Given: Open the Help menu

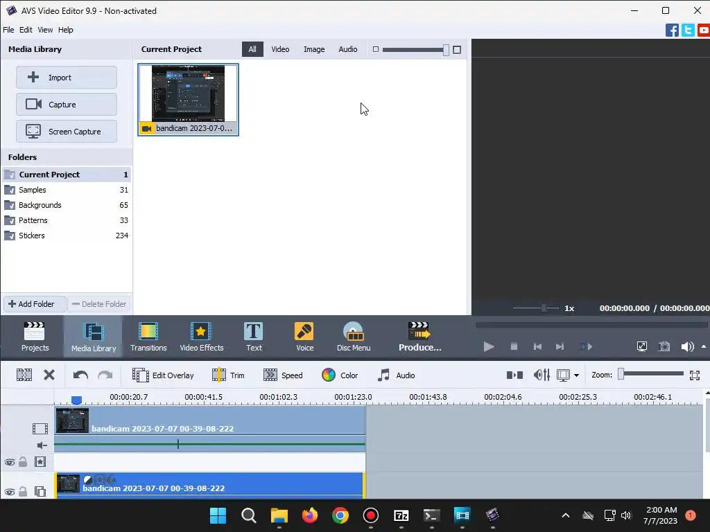Looking at the screenshot, I should [65, 30].
